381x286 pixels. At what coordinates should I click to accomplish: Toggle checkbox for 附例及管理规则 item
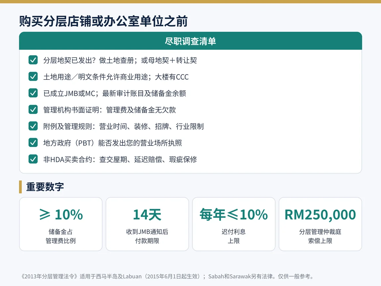point(33,126)
